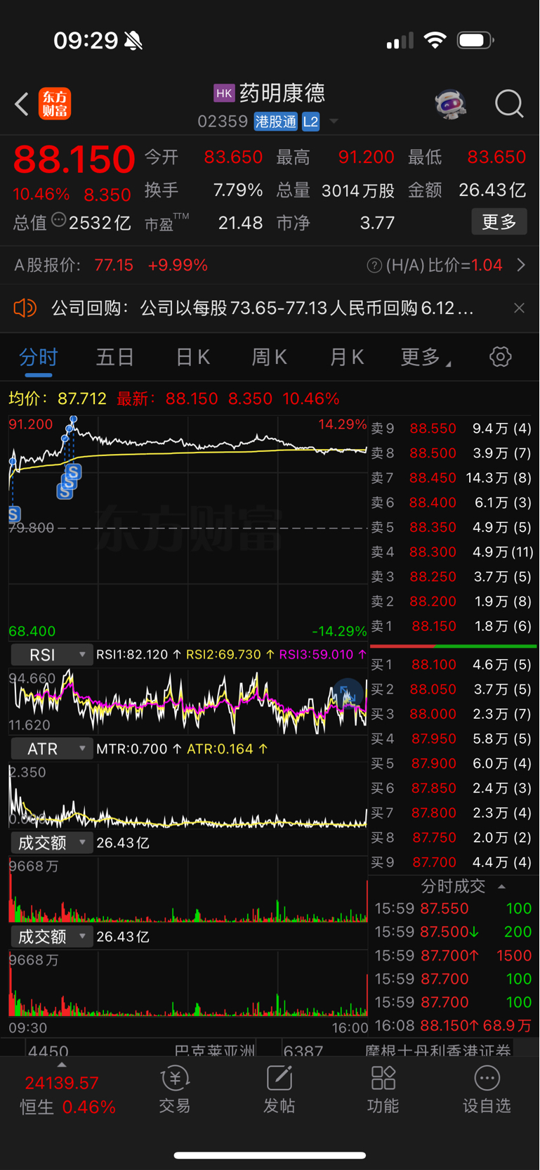Expand index bar arrow above 恒生
This screenshot has width=540, height=1170.
[62, 1065]
